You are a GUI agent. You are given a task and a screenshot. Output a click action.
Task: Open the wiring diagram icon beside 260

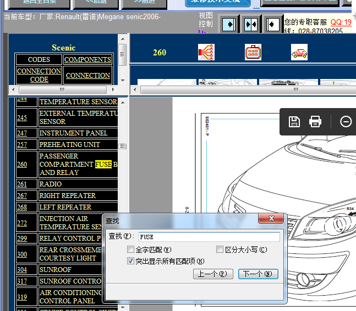[206, 52]
